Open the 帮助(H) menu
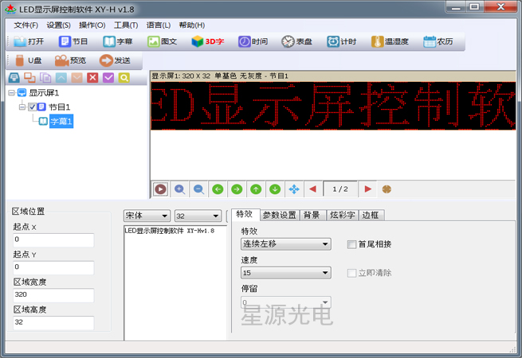This screenshot has width=522, height=358. click(192, 25)
